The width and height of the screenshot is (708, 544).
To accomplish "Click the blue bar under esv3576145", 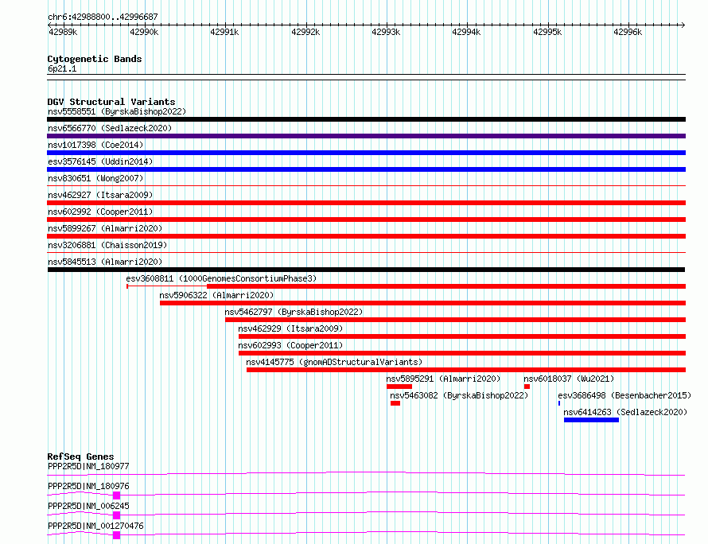I will click(366, 169).
